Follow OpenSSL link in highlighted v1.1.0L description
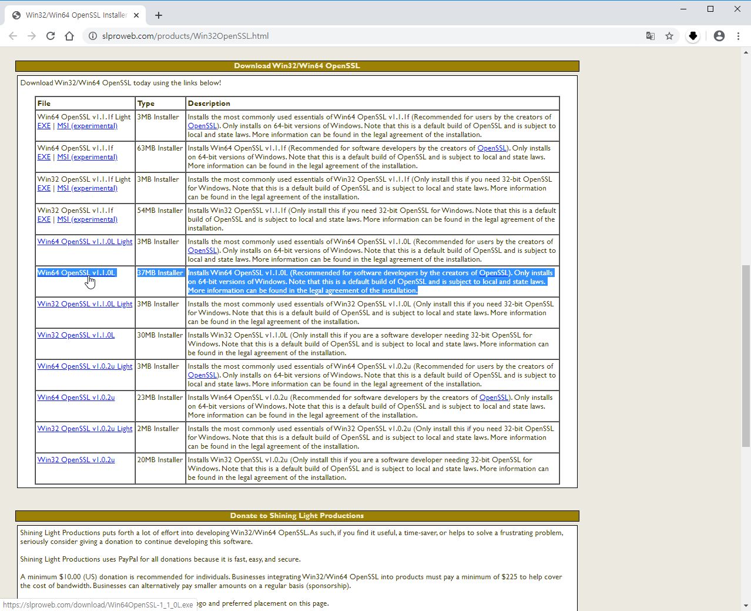This screenshot has height=611, width=751. click(x=494, y=273)
